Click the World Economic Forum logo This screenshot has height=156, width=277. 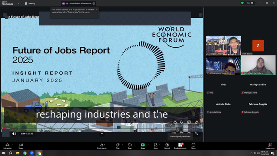point(172,37)
